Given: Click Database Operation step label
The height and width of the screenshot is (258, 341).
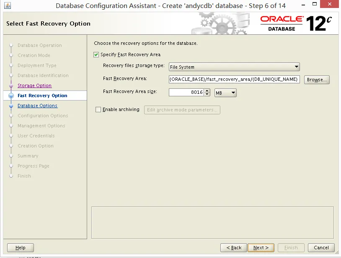Looking at the screenshot, I should point(40,45).
